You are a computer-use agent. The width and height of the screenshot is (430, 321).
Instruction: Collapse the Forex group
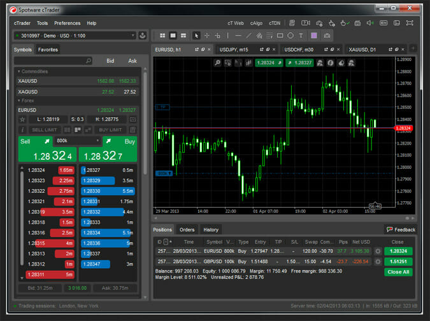click(25, 101)
